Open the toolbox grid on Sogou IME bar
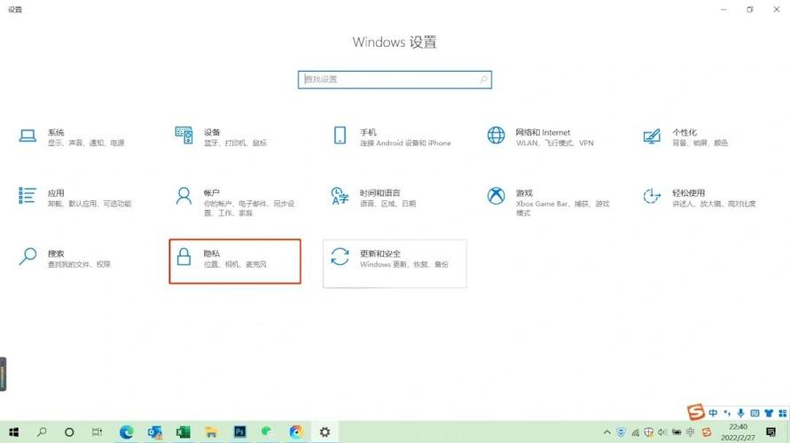The image size is (790, 443). (782, 413)
